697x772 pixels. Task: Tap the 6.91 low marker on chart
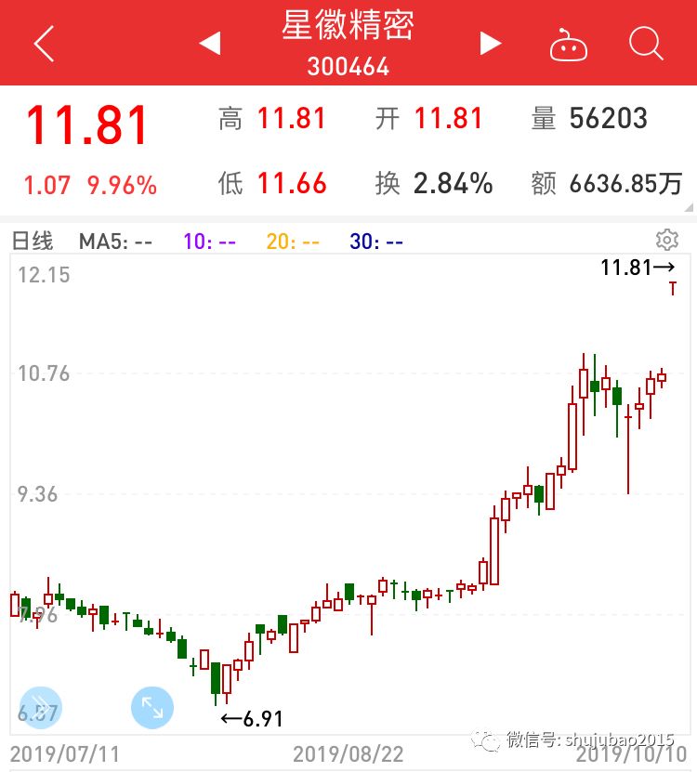[252, 719]
